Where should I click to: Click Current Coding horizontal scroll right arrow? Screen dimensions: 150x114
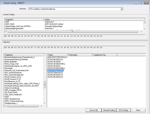tap(142, 32)
